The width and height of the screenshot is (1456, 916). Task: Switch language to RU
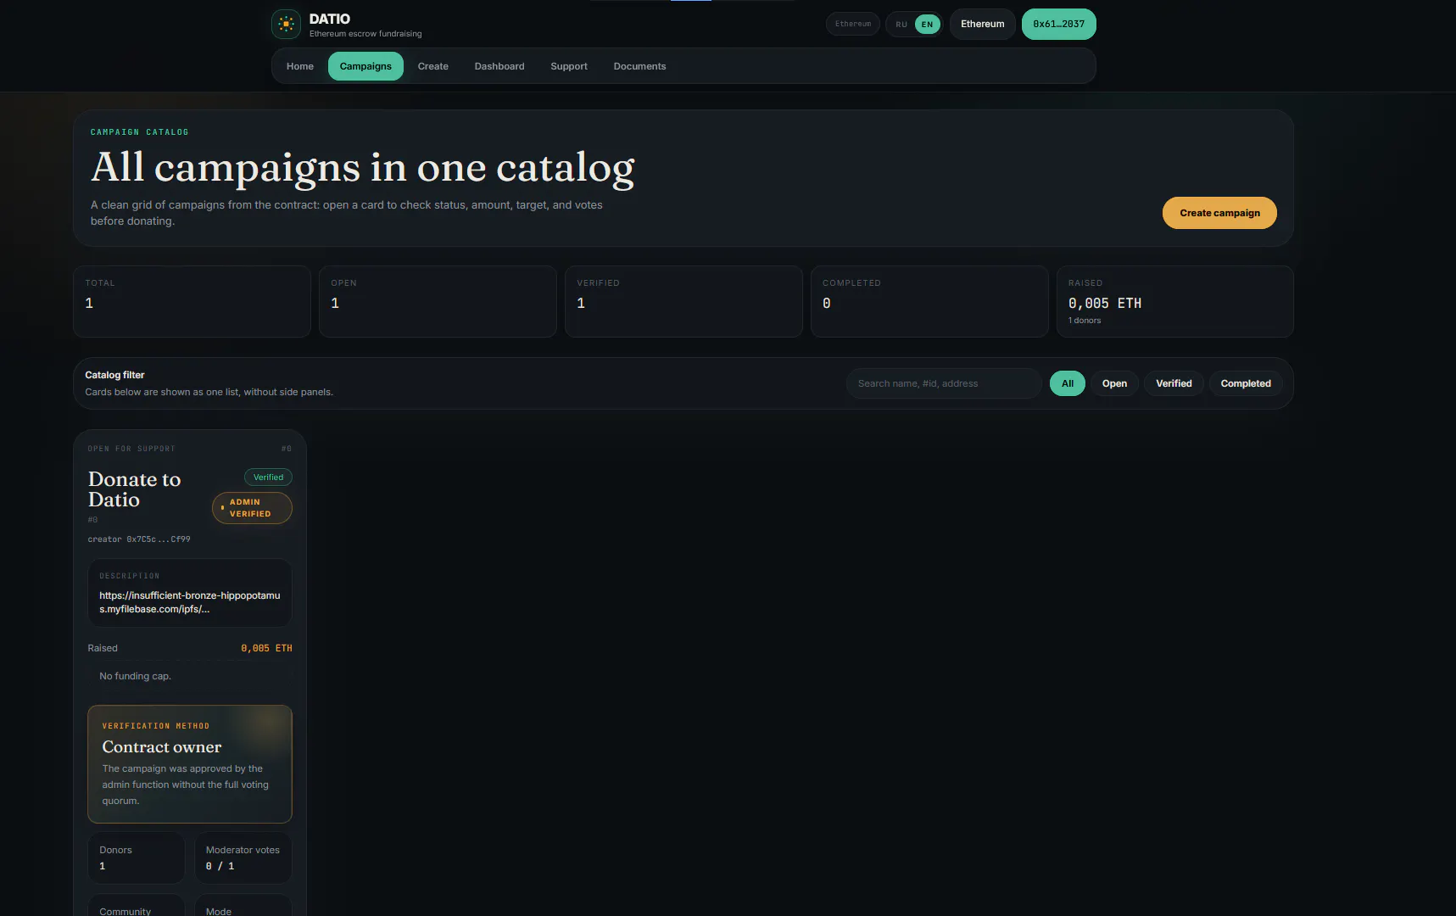(901, 25)
